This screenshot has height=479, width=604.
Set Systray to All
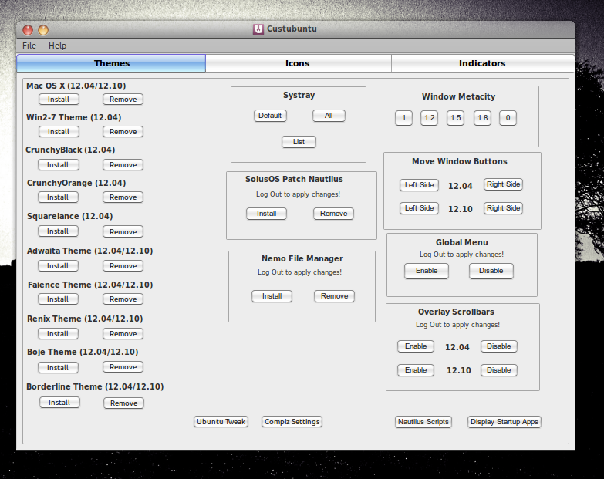pos(329,116)
